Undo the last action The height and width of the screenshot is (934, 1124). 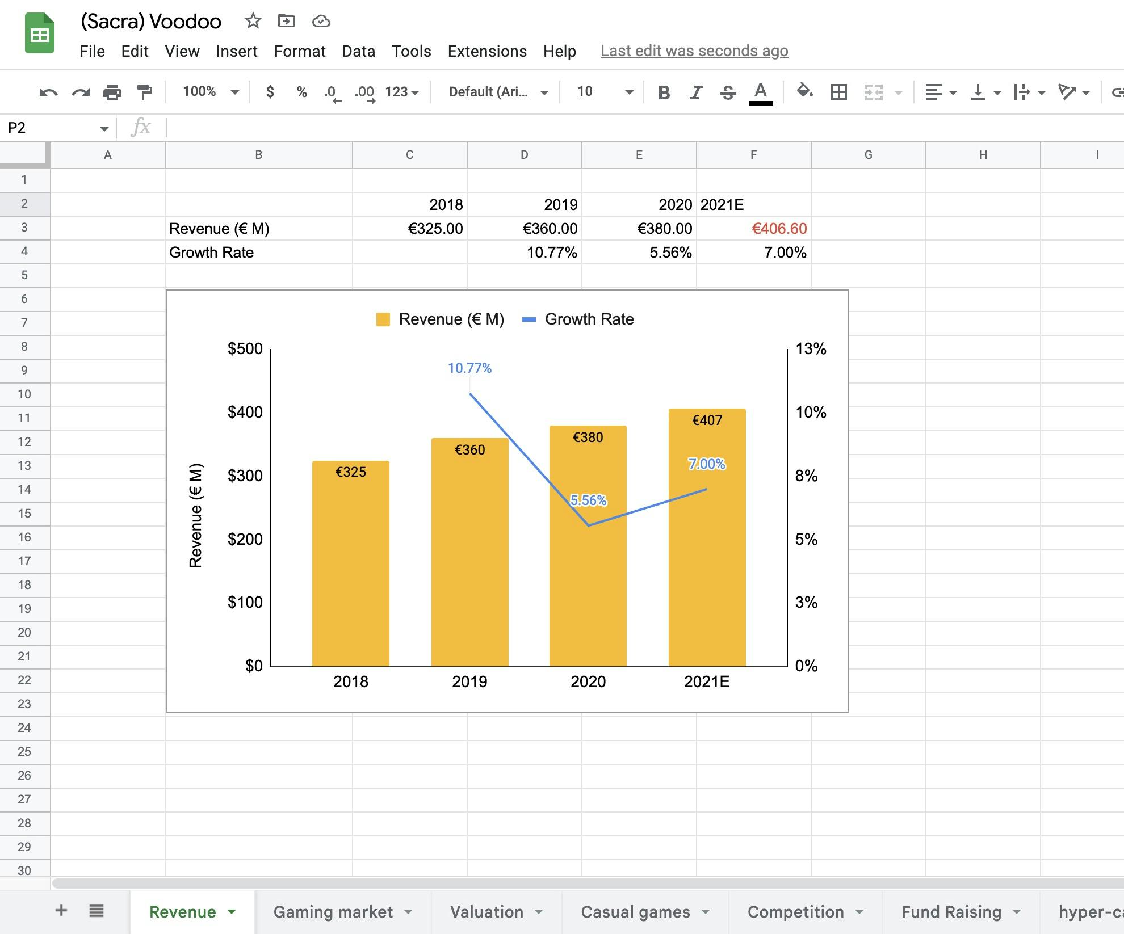point(48,92)
